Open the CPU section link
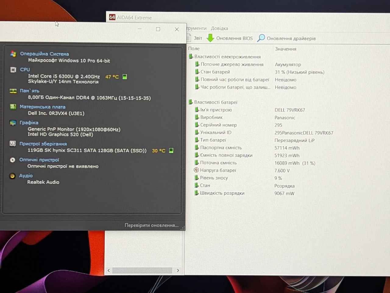This screenshot has width=390, height=293. [25, 69]
